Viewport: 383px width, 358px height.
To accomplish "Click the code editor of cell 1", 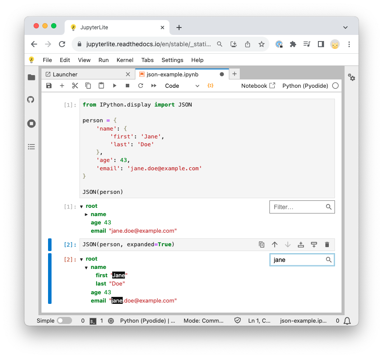I will 207,148.
